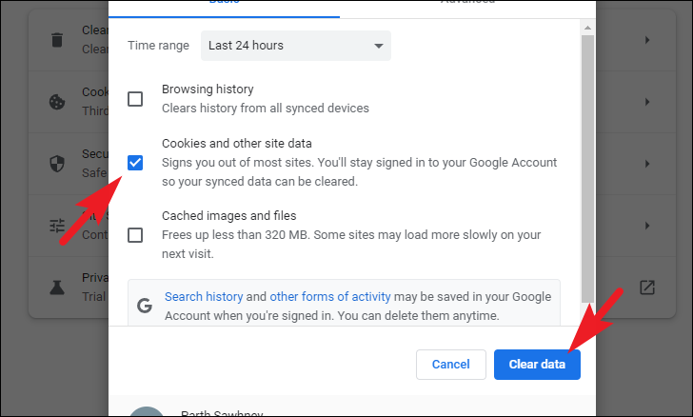Click the Security shield icon
This screenshot has height=417, width=693.
57,164
